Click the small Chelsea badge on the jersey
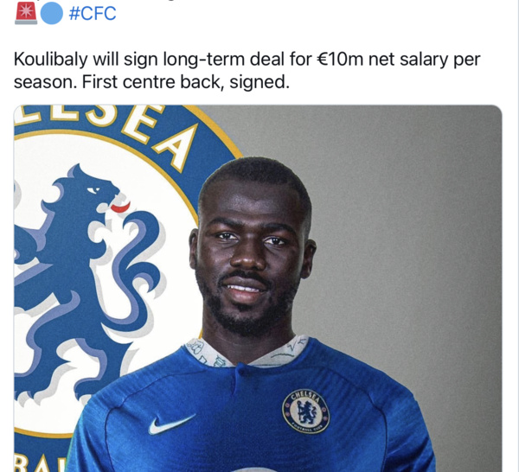519x472 pixels. click(x=306, y=411)
